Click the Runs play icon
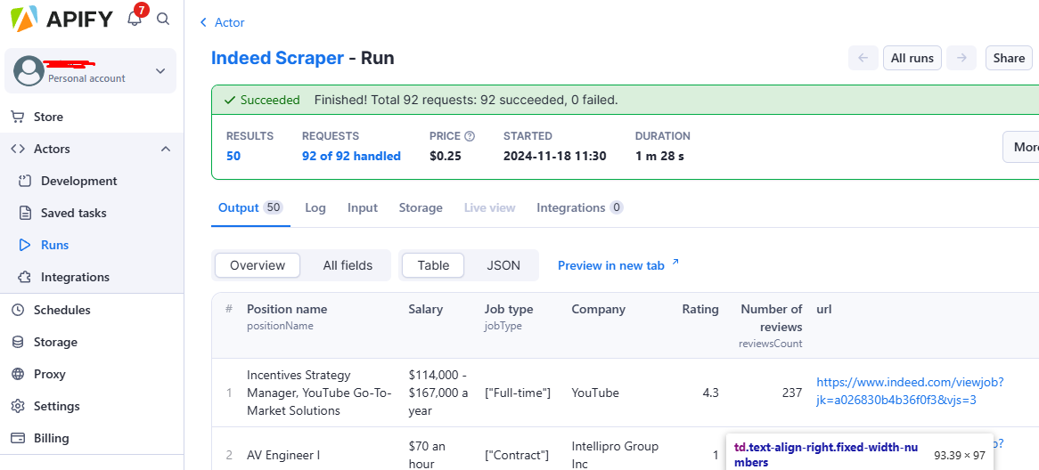 point(25,245)
